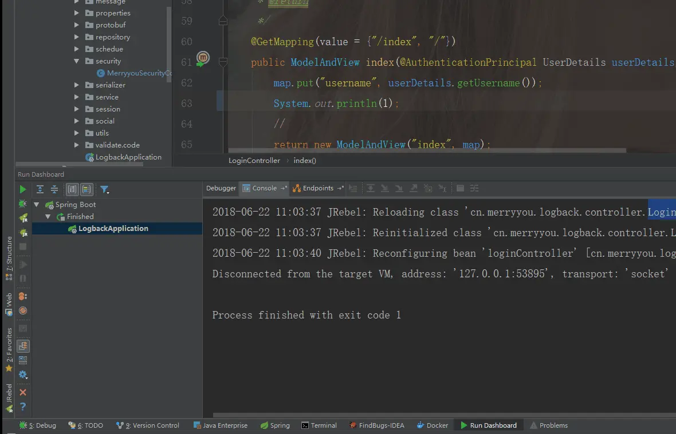
Task: Open the Docker tool window
Action: (433, 425)
